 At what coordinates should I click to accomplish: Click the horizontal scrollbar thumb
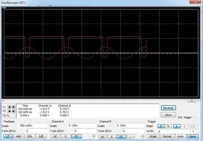[192, 101]
